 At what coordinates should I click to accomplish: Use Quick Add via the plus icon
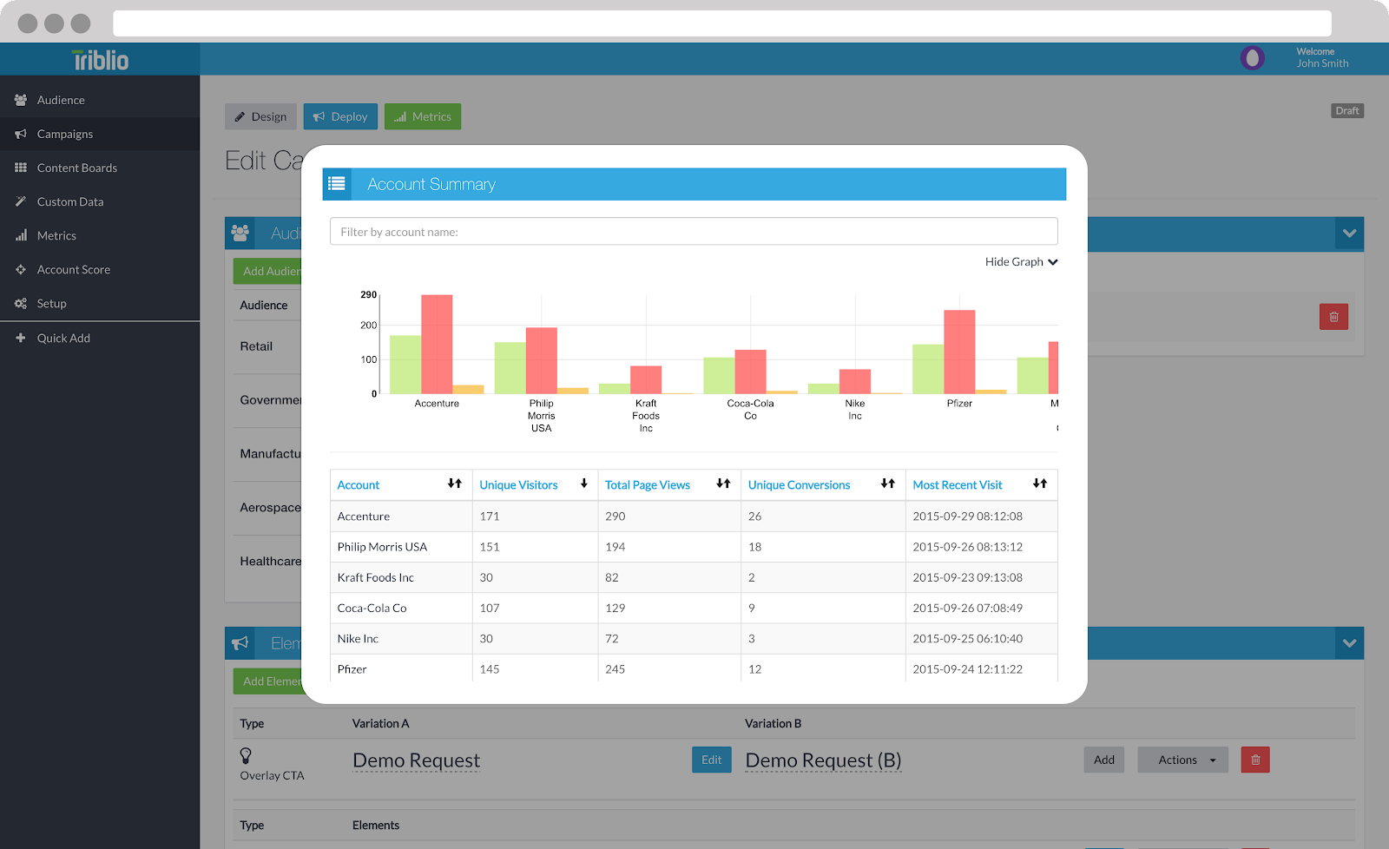coord(21,338)
